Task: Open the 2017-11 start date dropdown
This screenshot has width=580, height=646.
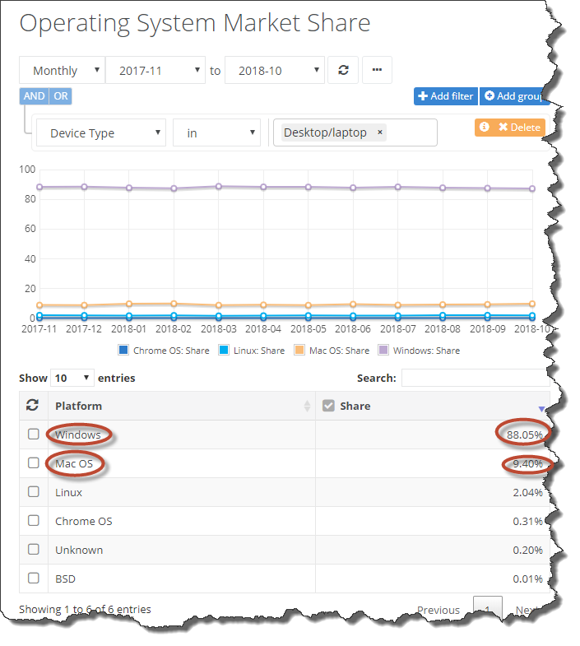Action: [x=155, y=71]
